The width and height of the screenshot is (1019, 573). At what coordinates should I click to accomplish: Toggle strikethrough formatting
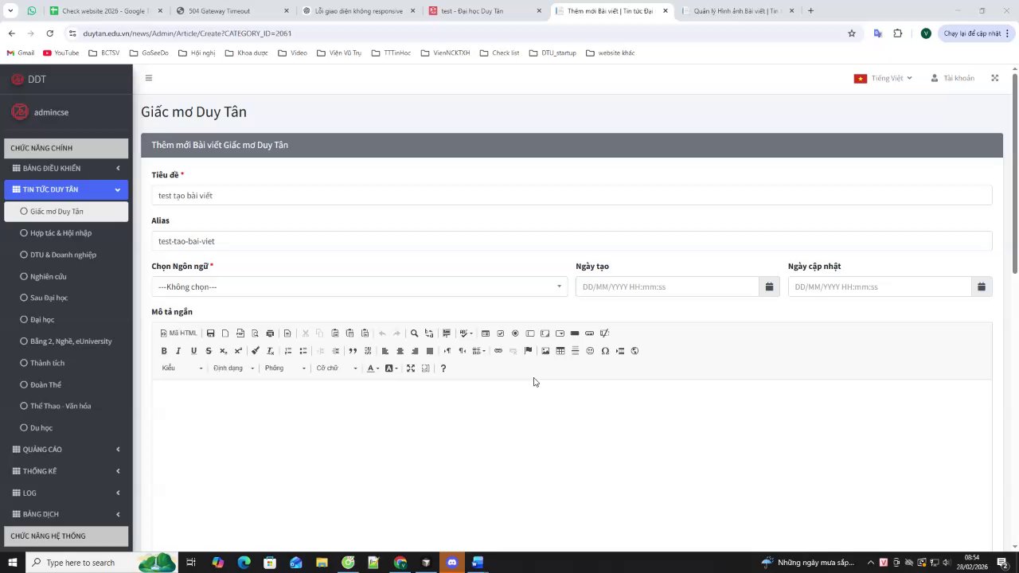pyautogui.click(x=209, y=351)
